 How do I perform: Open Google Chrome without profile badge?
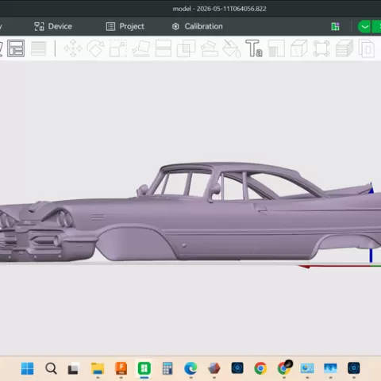click(x=260, y=368)
